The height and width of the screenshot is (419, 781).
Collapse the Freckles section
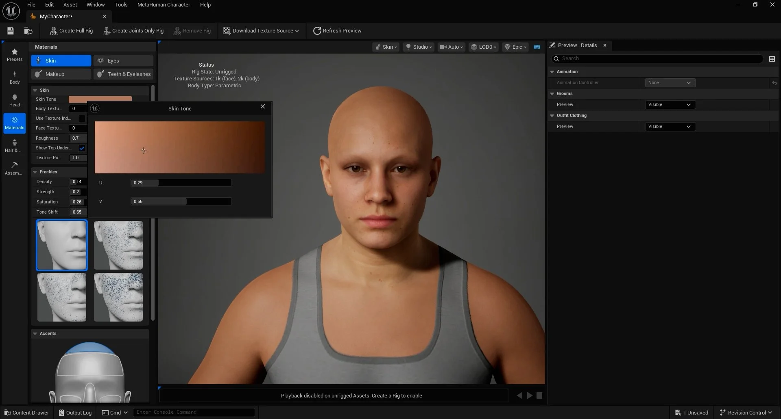pos(35,172)
